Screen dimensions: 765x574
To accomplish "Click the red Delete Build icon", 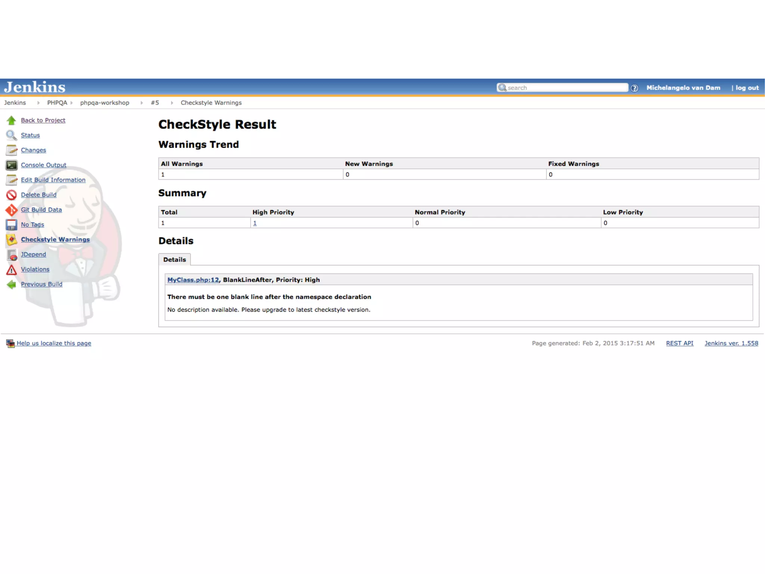I will click(x=11, y=195).
